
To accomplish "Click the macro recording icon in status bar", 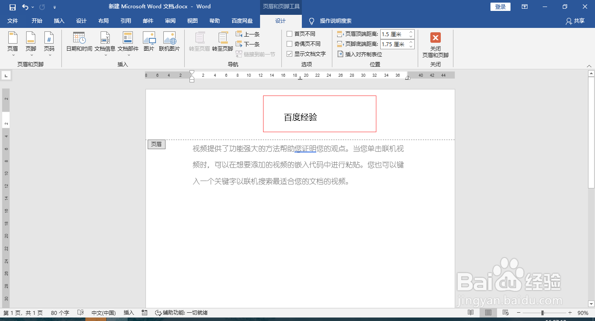I will [145, 313].
